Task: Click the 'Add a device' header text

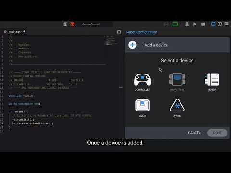Action: pos(156,45)
